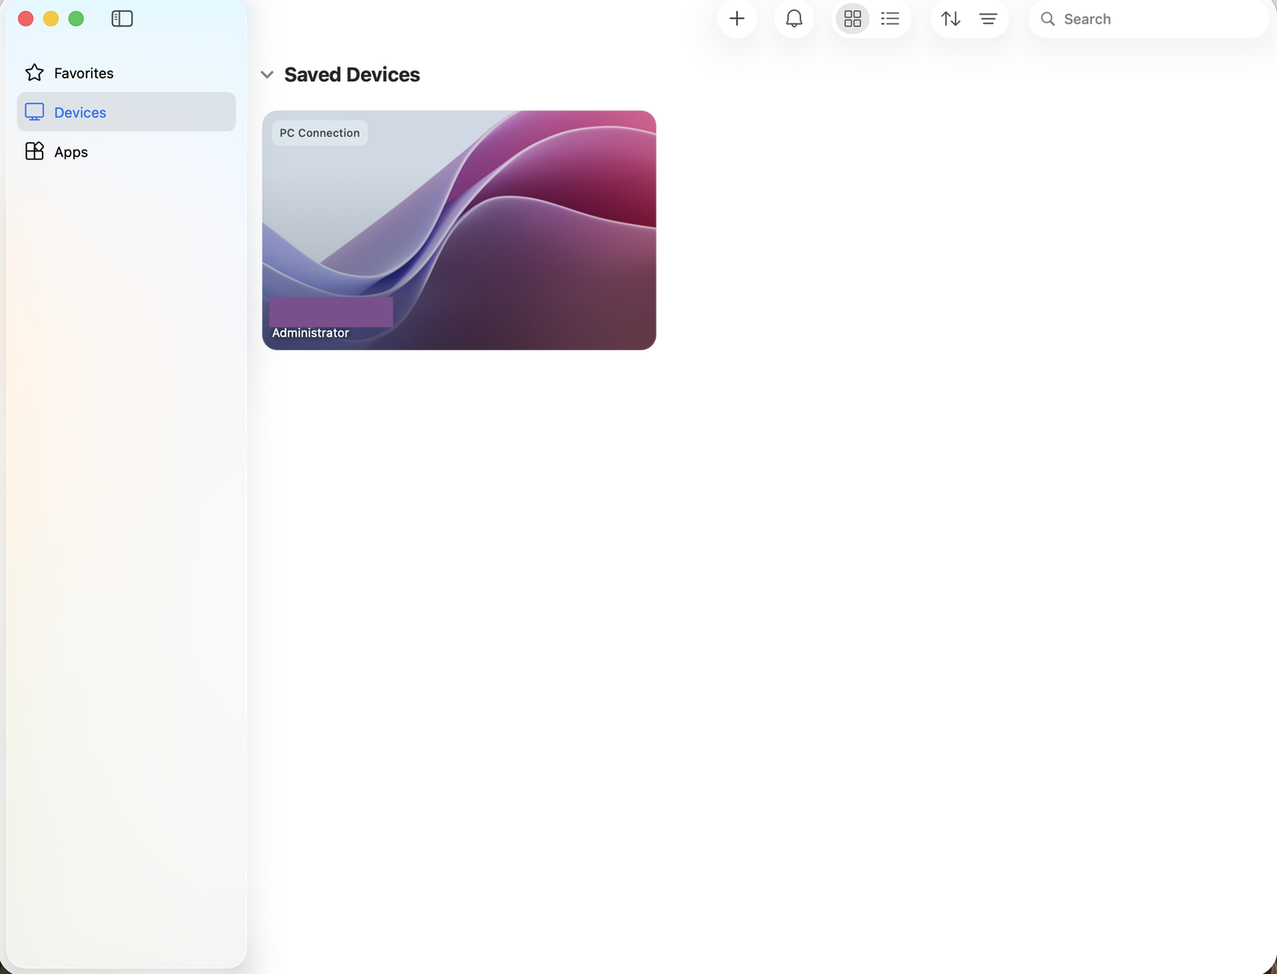Click the Devices monitor icon
1277x974 pixels.
tap(35, 112)
